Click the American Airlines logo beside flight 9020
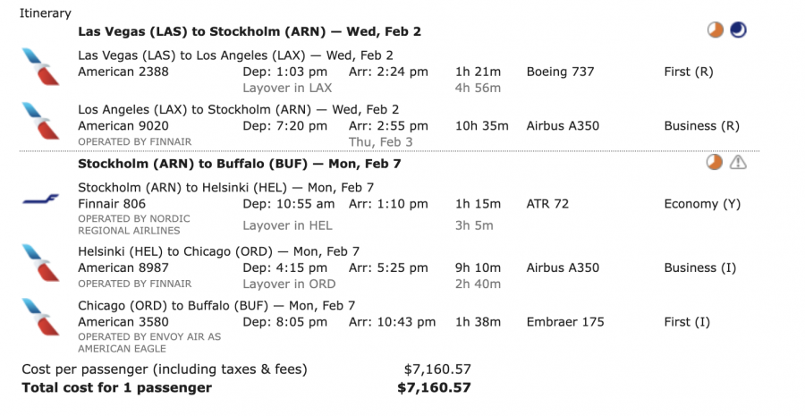This screenshot has height=416, width=805. (x=40, y=122)
